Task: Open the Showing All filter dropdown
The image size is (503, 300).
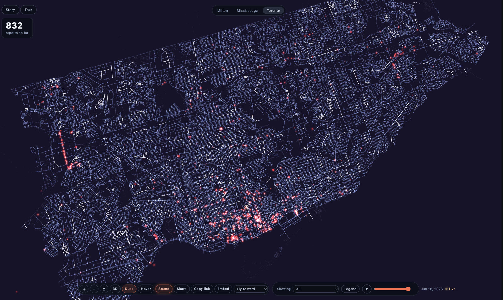Action: (316, 289)
